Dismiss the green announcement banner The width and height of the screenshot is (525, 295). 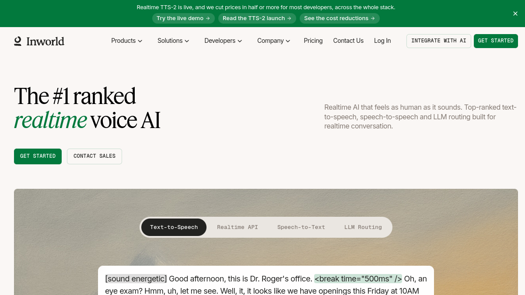click(x=515, y=14)
